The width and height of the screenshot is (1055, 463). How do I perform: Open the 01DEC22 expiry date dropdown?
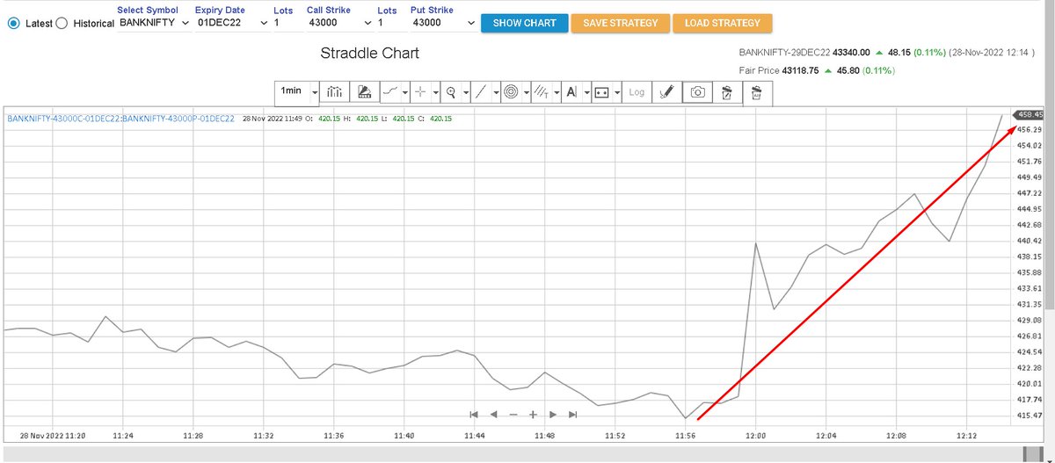(232, 22)
